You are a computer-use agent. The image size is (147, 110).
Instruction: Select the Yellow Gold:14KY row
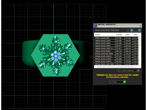pos(116,43)
